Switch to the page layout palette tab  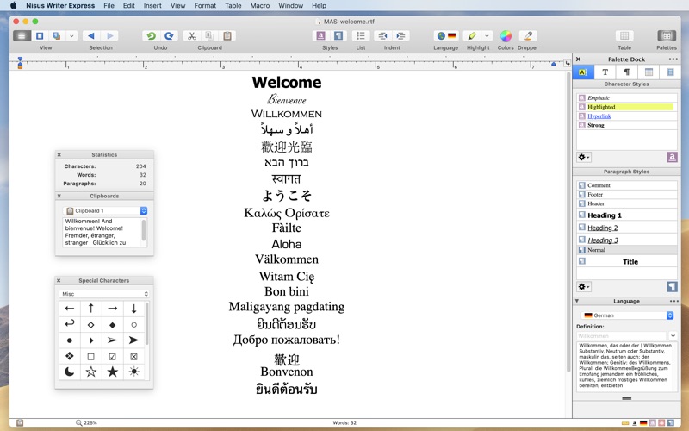670,72
